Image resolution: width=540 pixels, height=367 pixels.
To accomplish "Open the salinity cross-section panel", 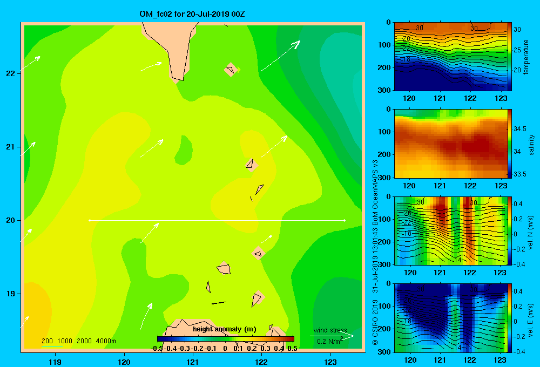I will coord(451,144).
